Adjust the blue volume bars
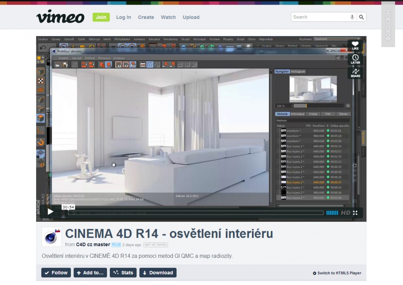The image size is (403, 285). pos(332,213)
